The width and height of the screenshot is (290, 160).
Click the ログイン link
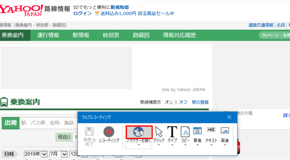pyautogui.click(x=83, y=14)
